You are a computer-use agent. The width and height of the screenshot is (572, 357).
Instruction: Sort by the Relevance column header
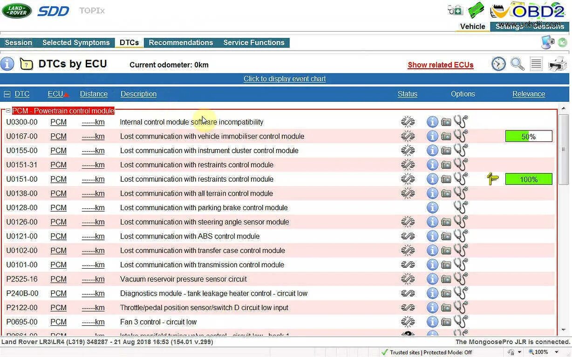pyautogui.click(x=529, y=94)
